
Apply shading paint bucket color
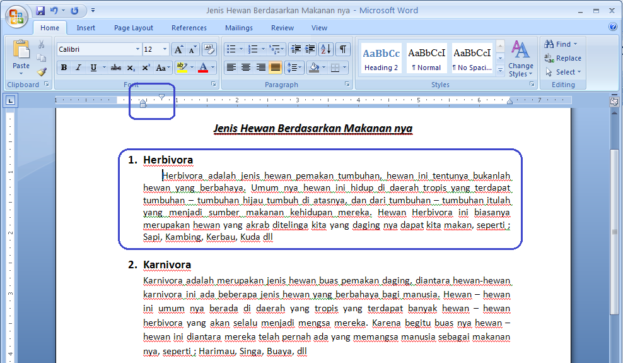(x=314, y=68)
